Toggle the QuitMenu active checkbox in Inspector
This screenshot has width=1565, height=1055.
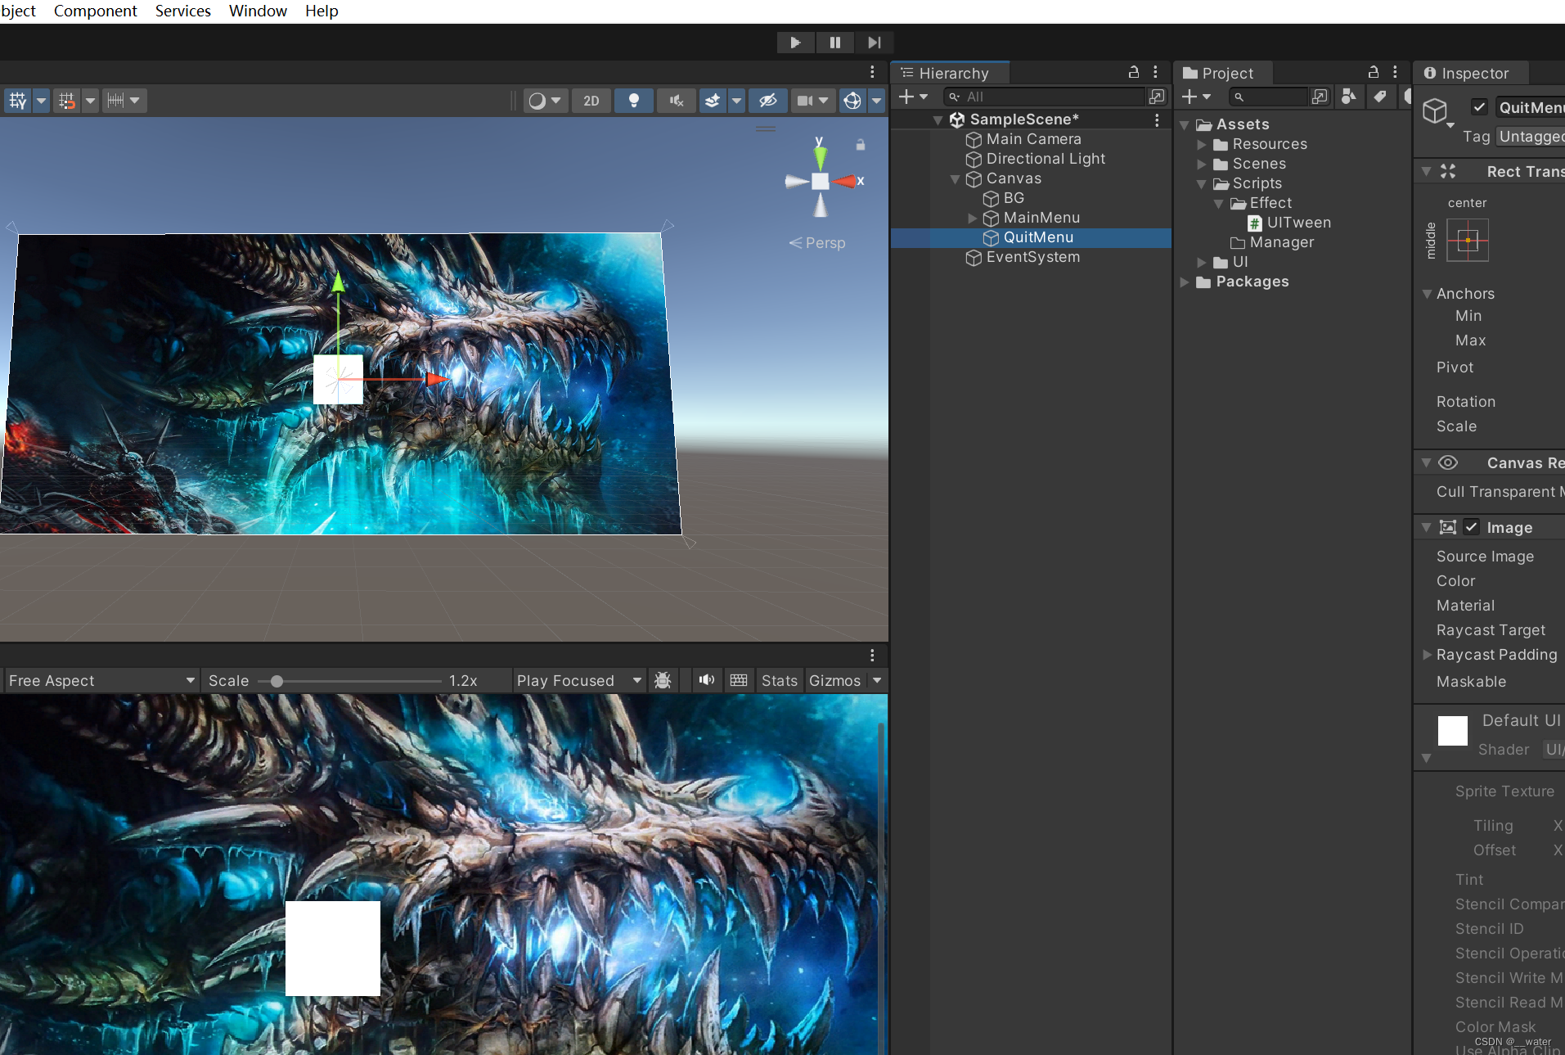[1479, 107]
